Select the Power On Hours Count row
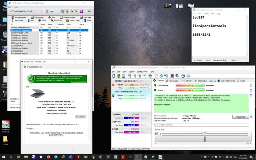 pos(24,30)
